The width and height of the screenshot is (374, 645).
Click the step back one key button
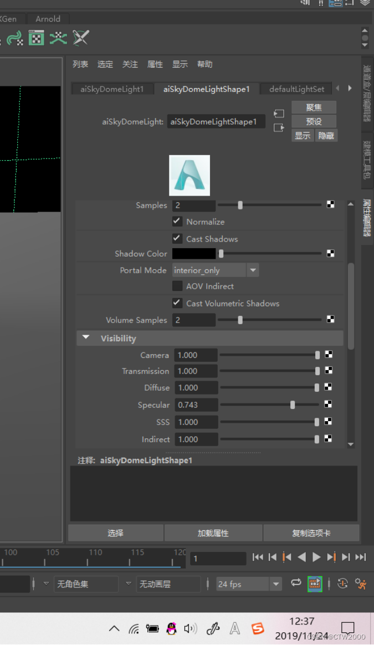click(x=287, y=557)
